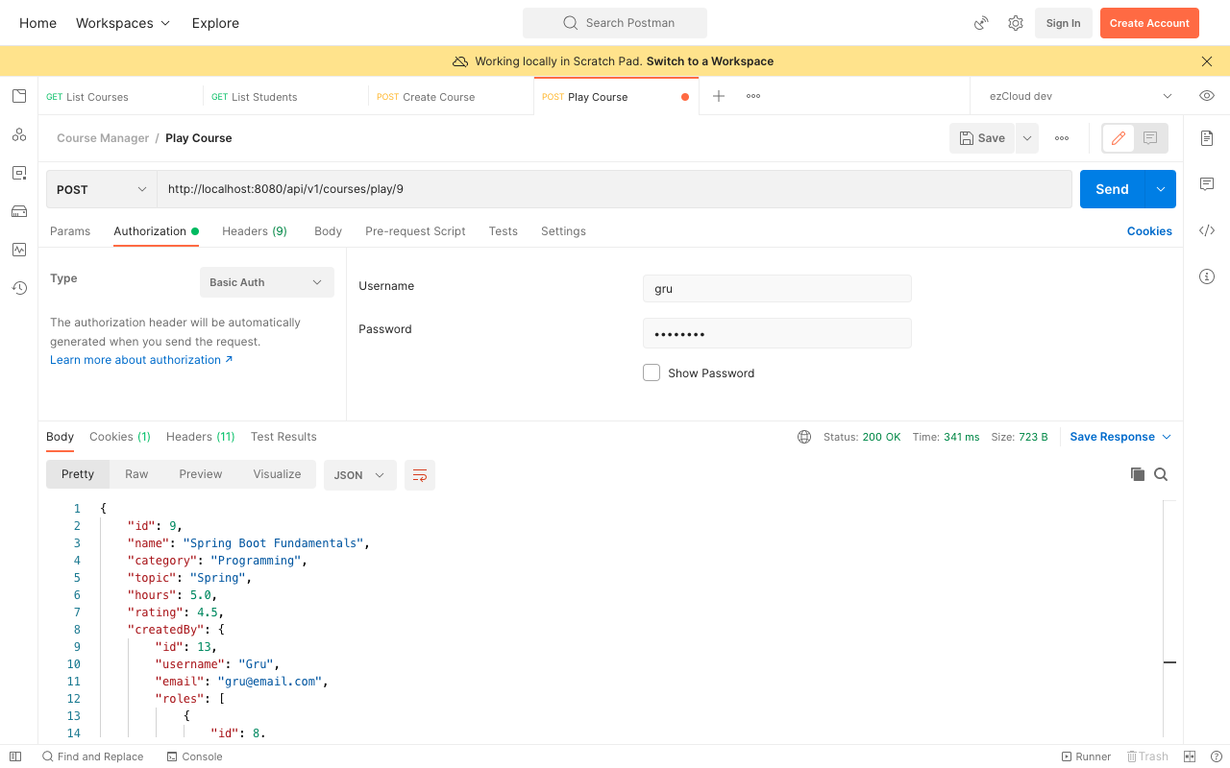
Task: Open the Environments sidebar icon
Action: click(x=19, y=173)
